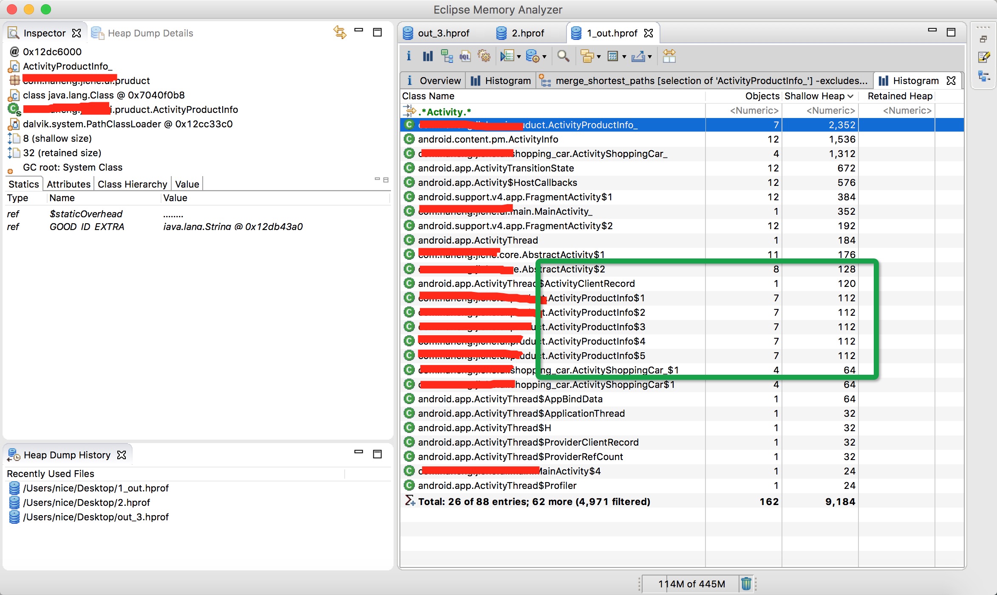The width and height of the screenshot is (997, 595).
Task: Open the dominator tree icon
Action: coord(447,56)
